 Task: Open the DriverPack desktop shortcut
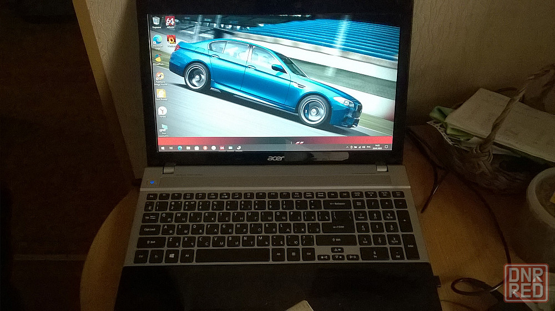158,59
